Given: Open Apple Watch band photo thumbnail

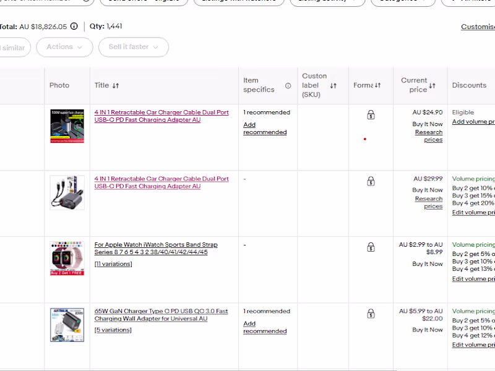Looking at the screenshot, I should 67,258.
